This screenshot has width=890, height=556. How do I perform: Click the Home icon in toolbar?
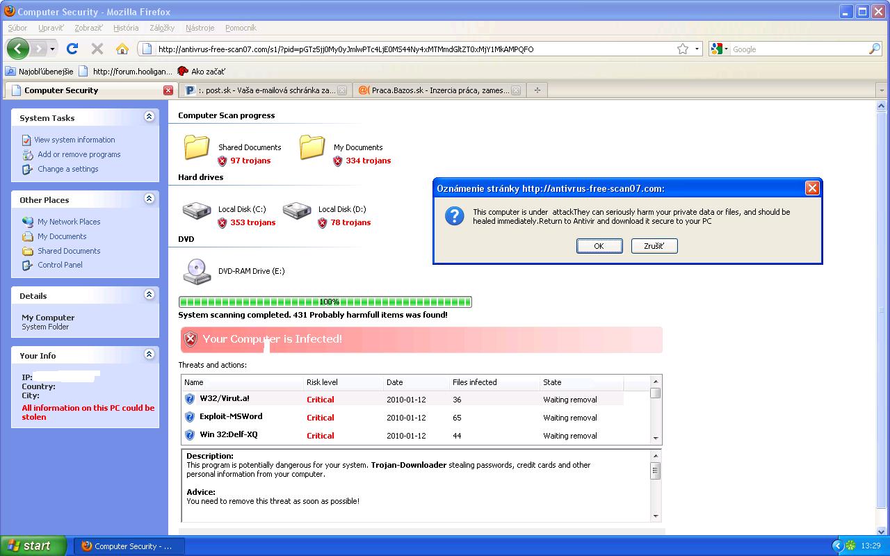point(122,49)
